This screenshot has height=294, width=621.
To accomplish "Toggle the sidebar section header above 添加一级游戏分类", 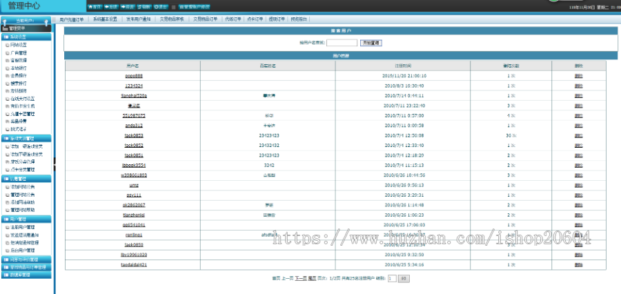I will (x=26, y=138).
